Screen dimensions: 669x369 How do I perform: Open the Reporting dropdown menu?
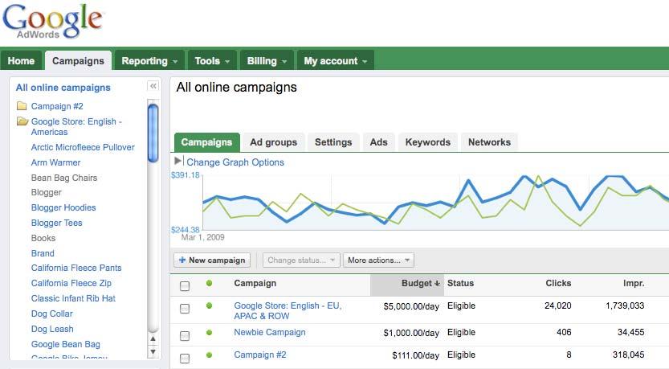tap(149, 60)
